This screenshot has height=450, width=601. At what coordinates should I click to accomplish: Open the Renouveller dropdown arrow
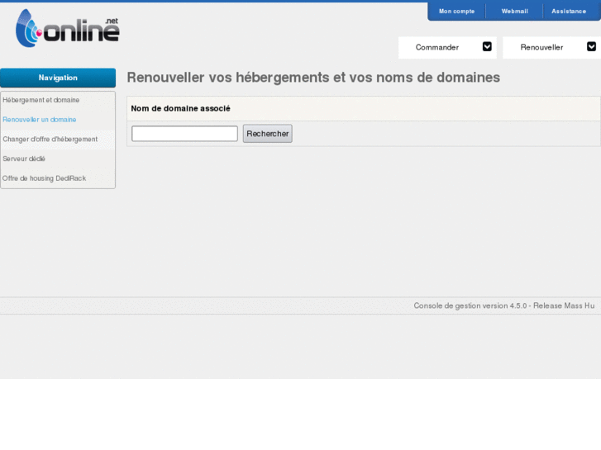pos(591,47)
